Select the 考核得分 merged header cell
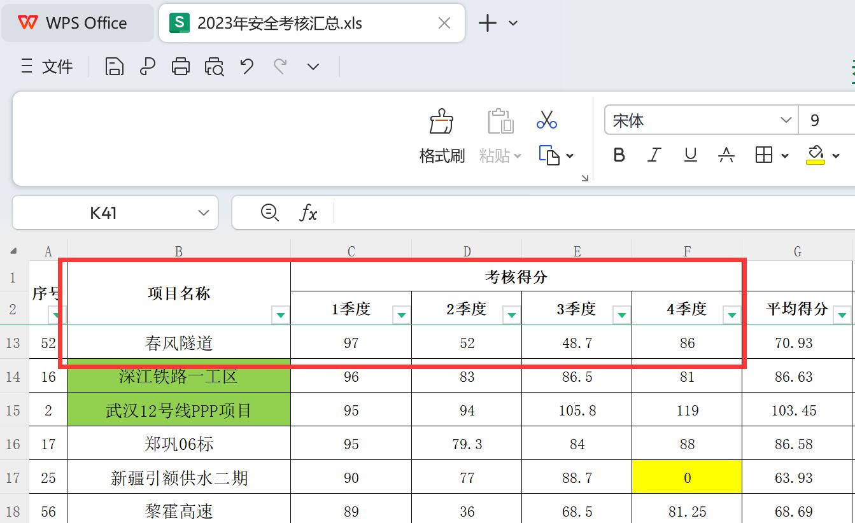Image resolution: width=855 pixels, height=523 pixels. coord(516,277)
